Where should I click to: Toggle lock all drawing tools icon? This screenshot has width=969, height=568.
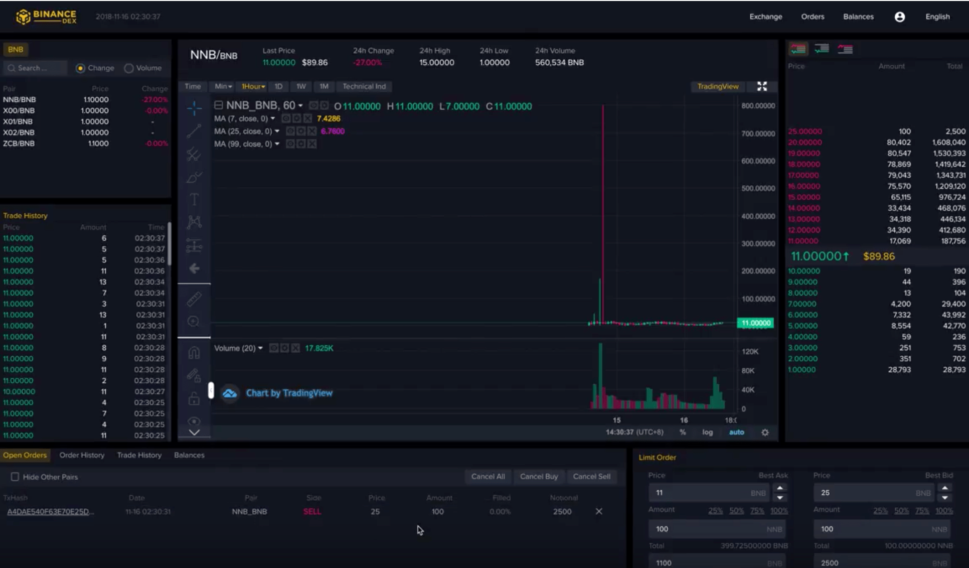click(x=194, y=399)
